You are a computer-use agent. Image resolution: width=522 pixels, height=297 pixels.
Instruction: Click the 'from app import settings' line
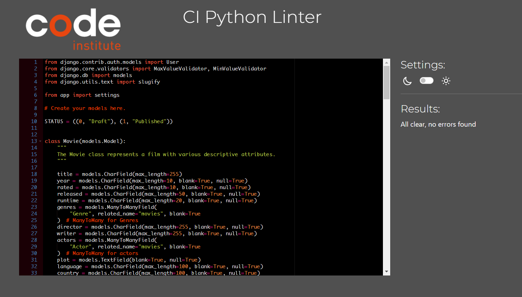(82, 95)
